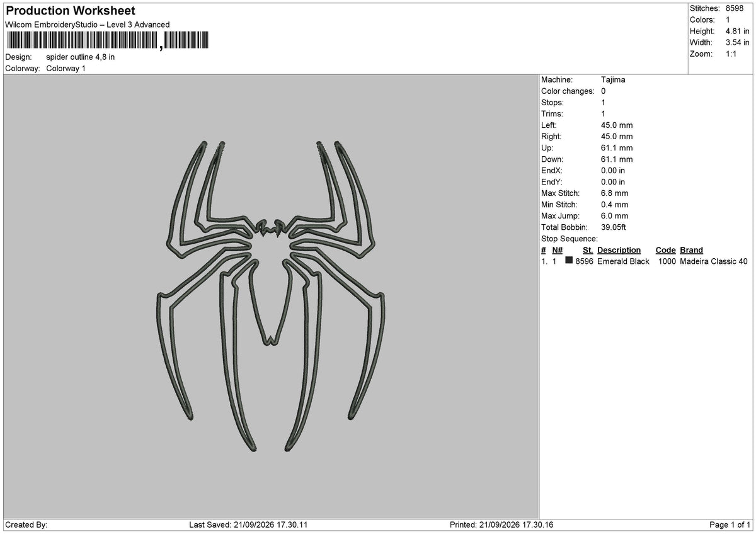Viewport: 756px width, 534px height.
Task: Click the Stop Sequence label
Action: point(570,239)
